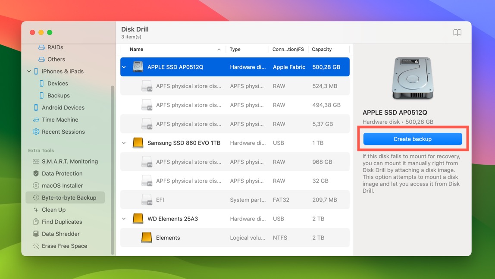Click the Backups phone icon
The height and width of the screenshot is (279, 495).
[x=41, y=95]
